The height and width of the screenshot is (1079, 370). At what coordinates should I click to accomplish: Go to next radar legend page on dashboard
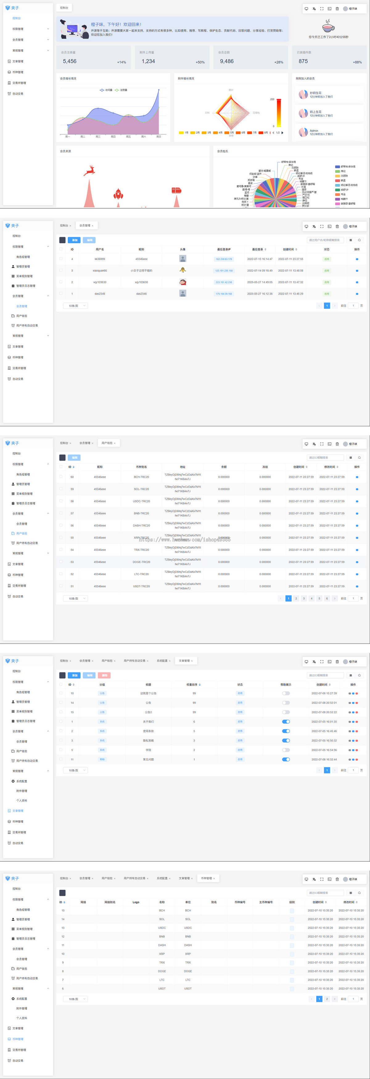(282, 132)
